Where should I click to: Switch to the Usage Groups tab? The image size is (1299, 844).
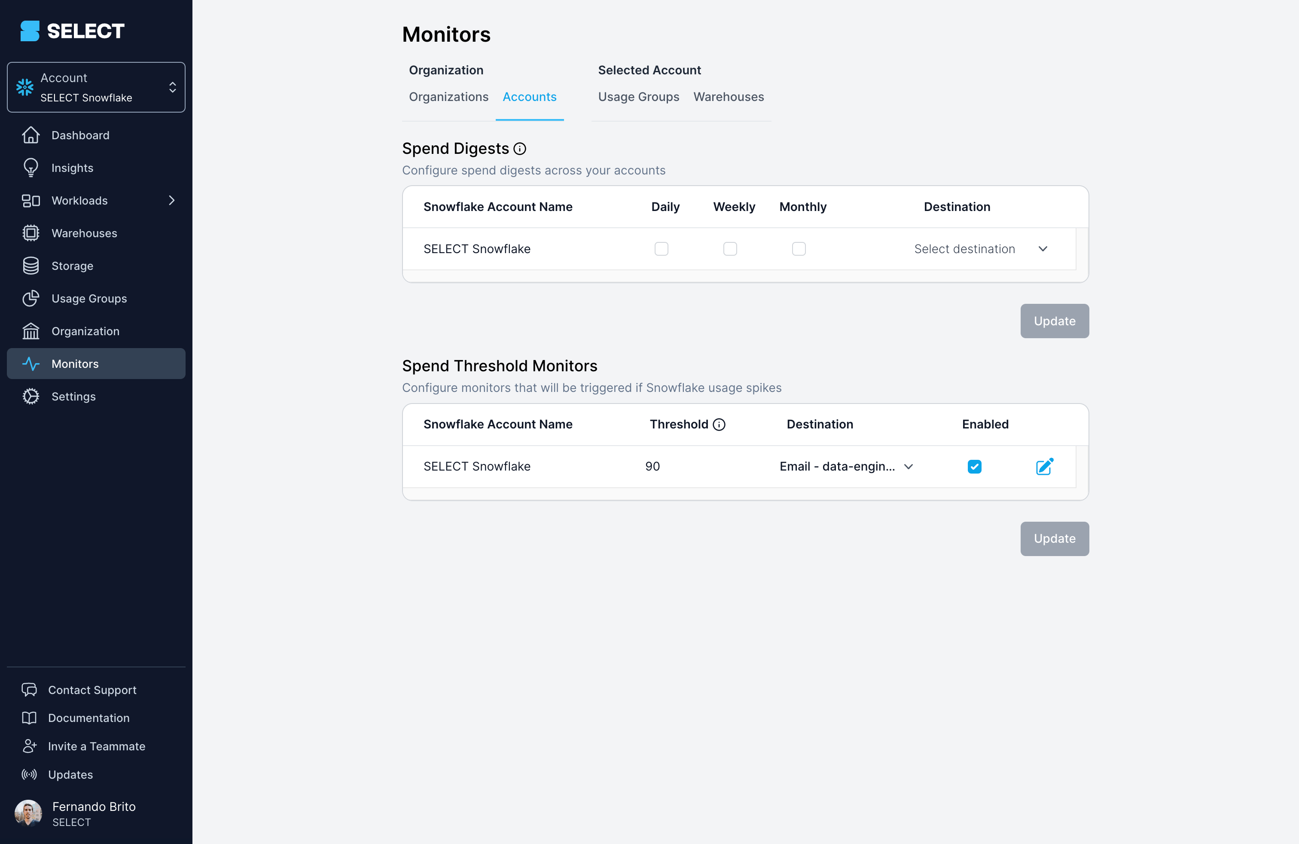639,97
